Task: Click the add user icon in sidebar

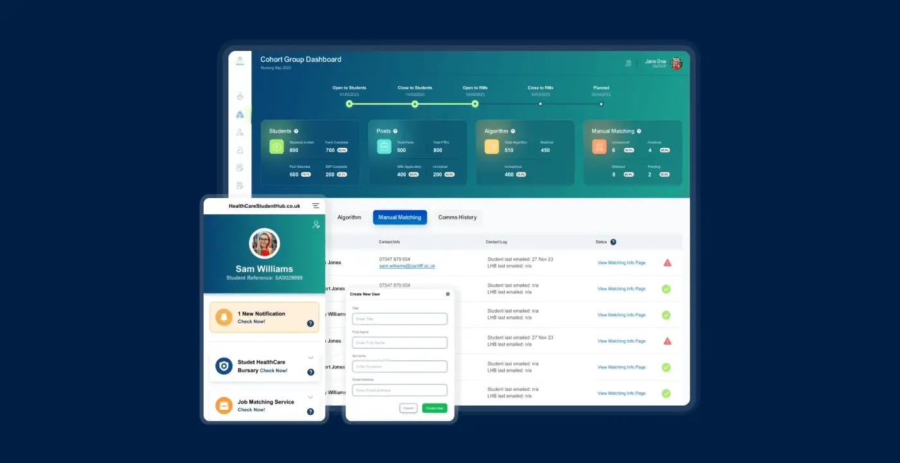Action: [x=239, y=132]
